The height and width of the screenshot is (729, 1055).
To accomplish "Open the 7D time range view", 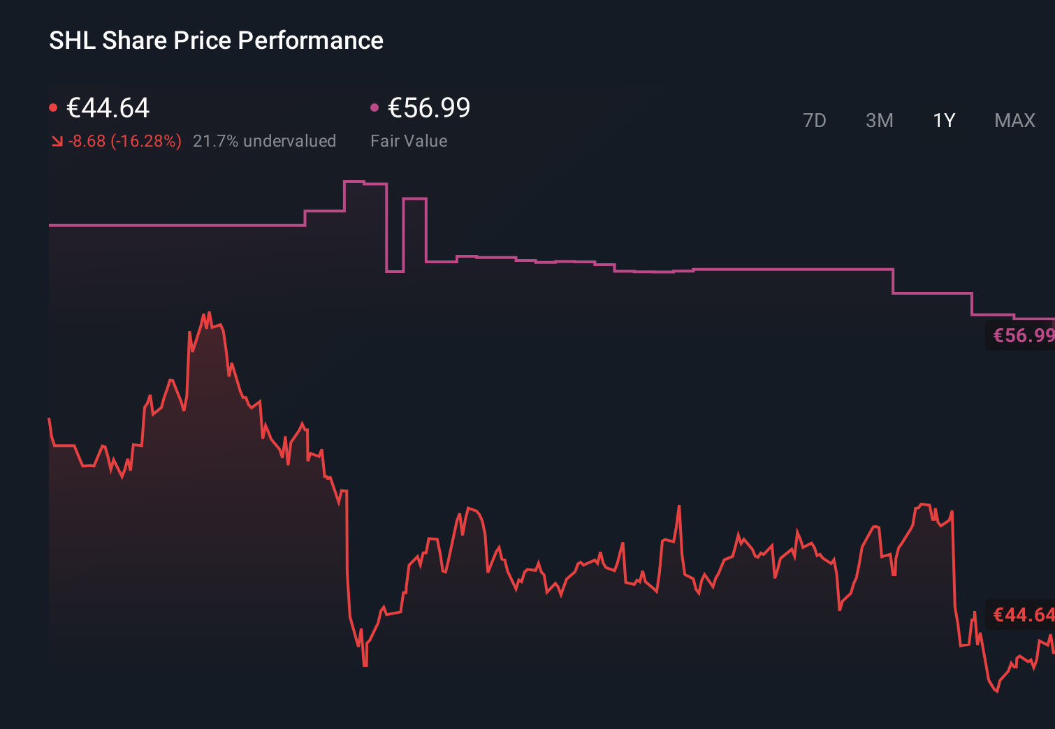I will [815, 120].
